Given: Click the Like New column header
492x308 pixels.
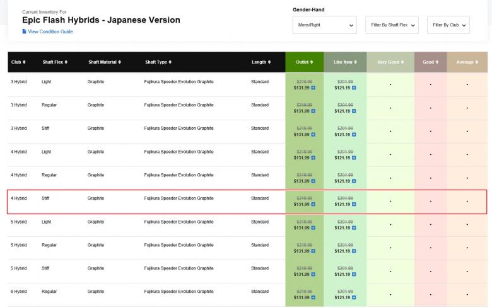Looking at the screenshot, I should 345,62.
